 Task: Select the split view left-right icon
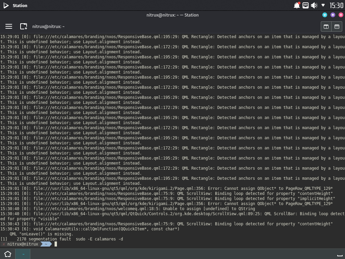(325, 26)
